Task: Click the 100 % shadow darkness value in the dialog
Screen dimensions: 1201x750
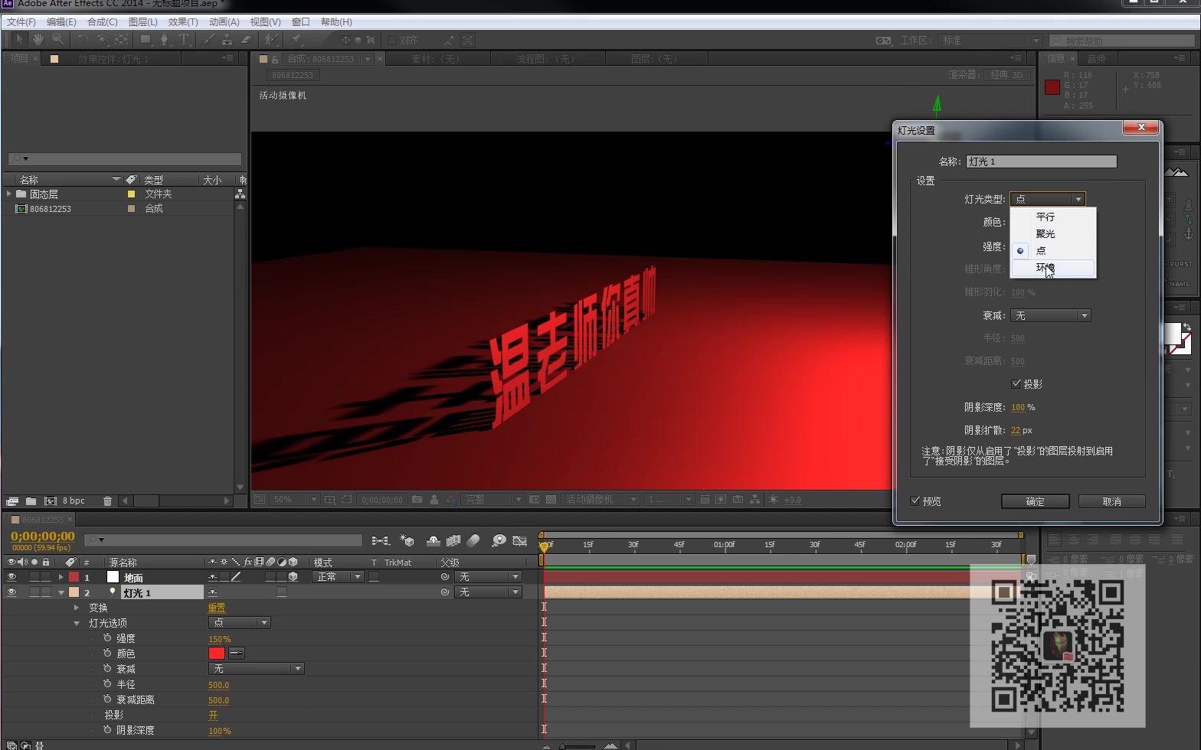Action: click(1018, 407)
